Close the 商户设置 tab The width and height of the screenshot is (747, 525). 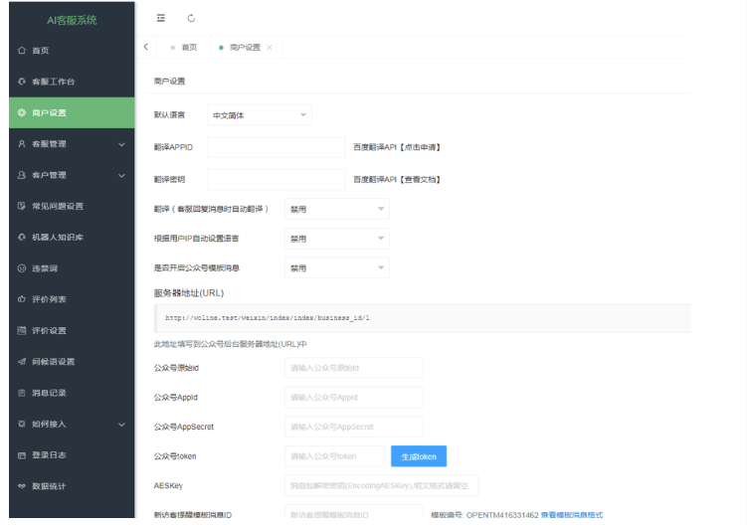[270, 48]
